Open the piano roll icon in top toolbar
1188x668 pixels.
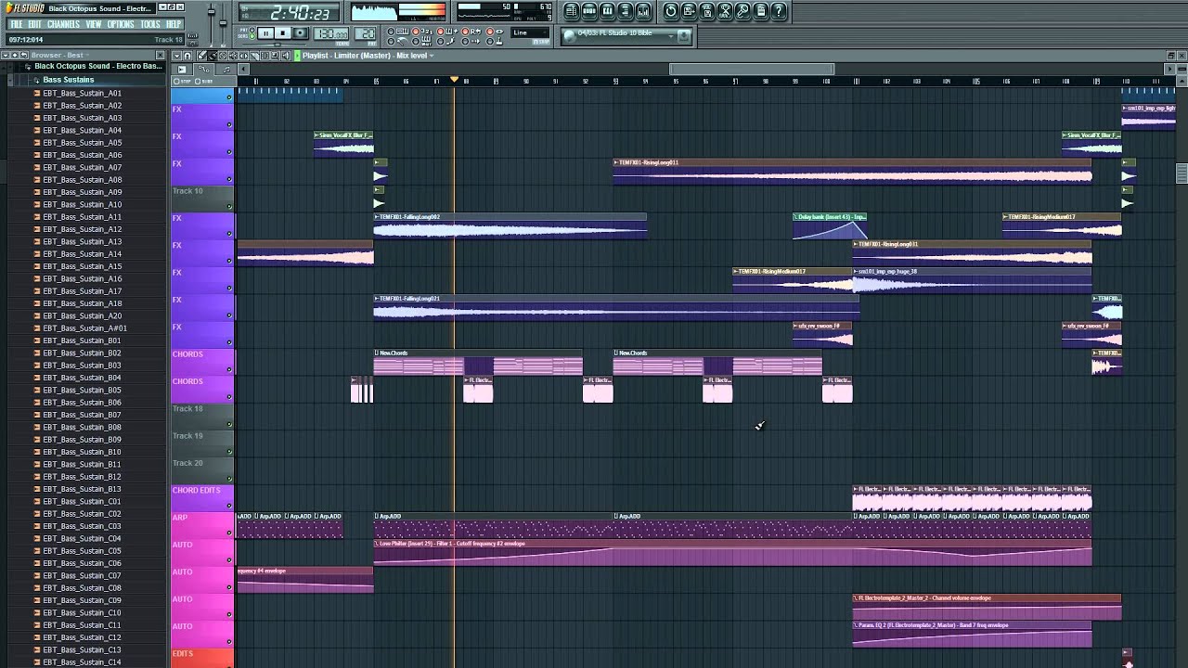pos(607,11)
